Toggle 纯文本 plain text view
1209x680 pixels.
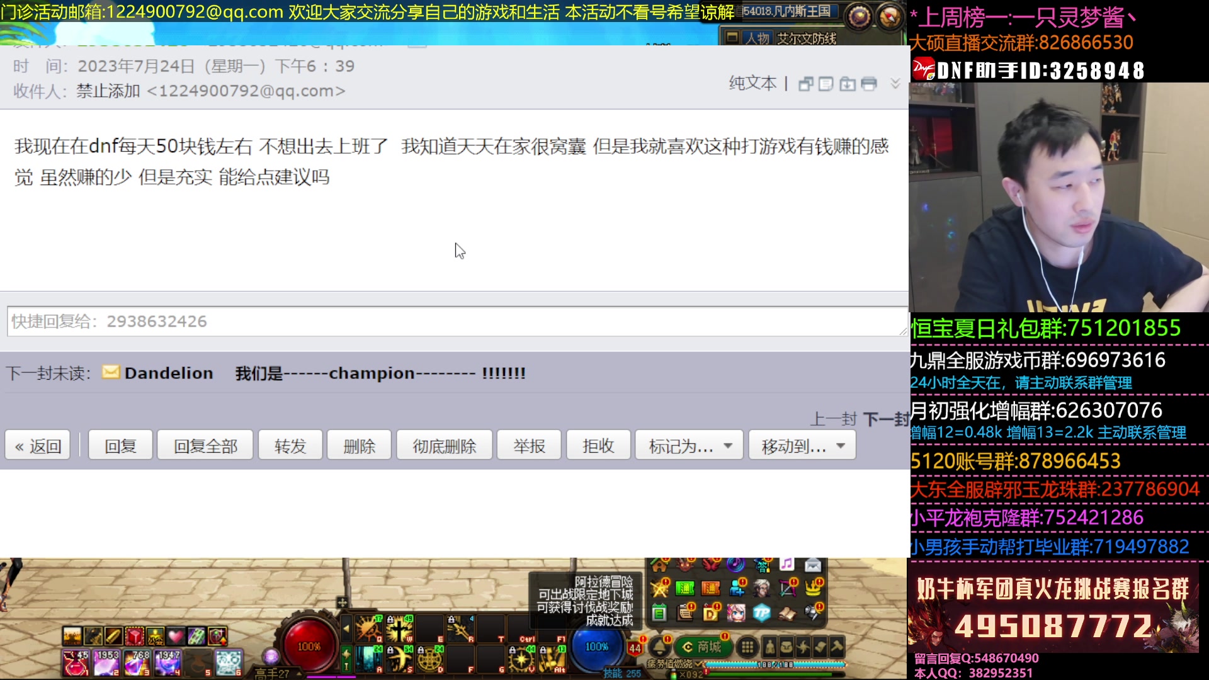pos(752,82)
